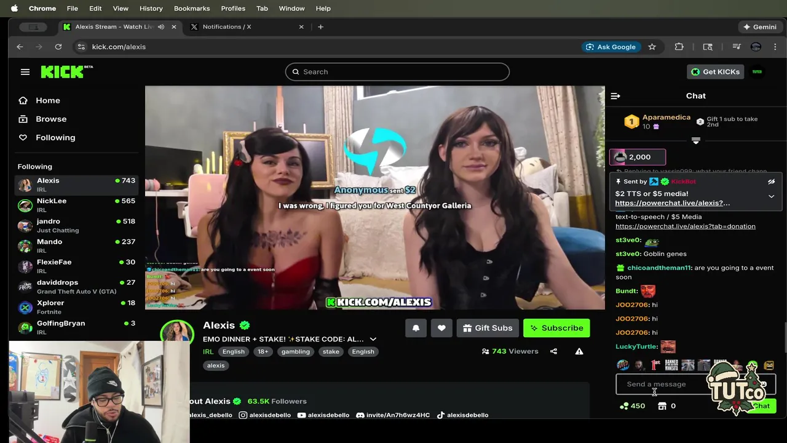The height and width of the screenshot is (443, 787).
Task: Hide the pinned KickBot message
Action: [771, 182]
